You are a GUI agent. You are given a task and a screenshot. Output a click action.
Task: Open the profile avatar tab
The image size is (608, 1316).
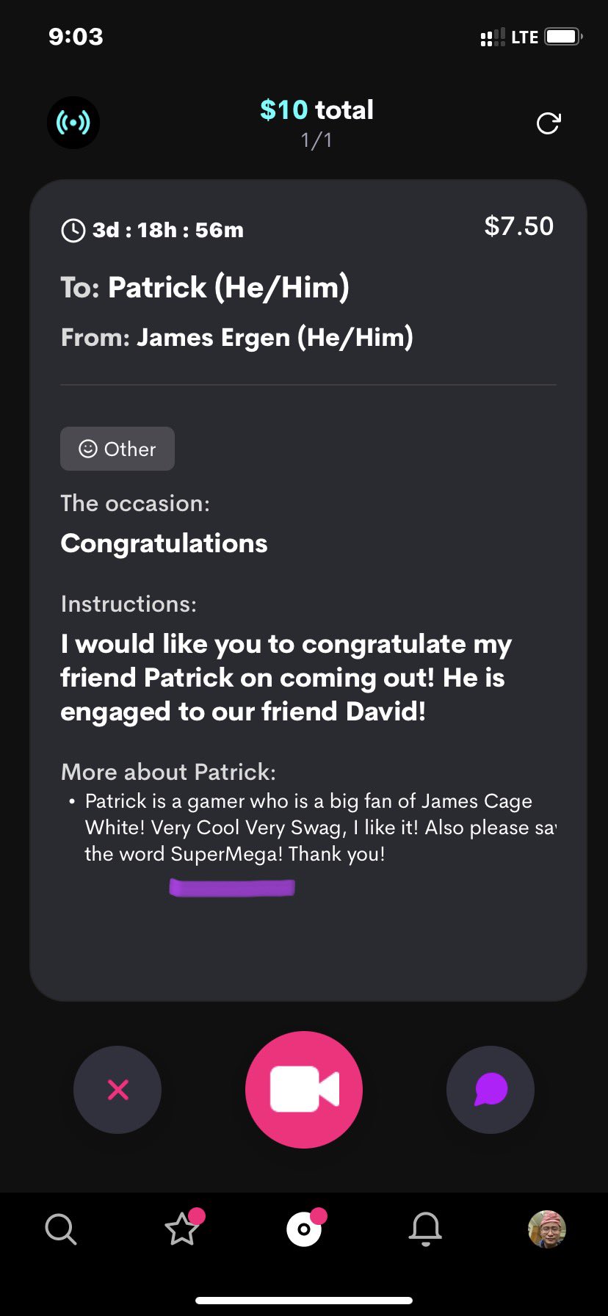[x=547, y=1229]
